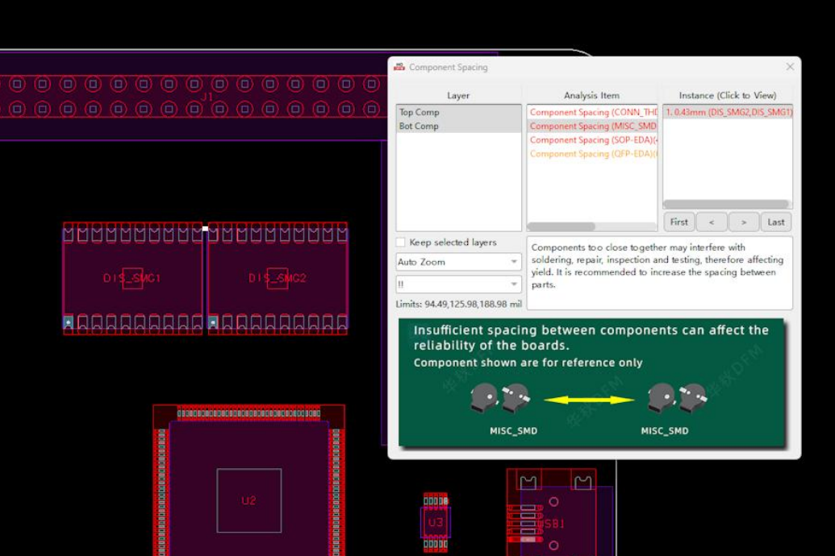Screen dimensions: 835x556
Task: Enable the Keep selected layers checkbox
Action: pos(401,243)
